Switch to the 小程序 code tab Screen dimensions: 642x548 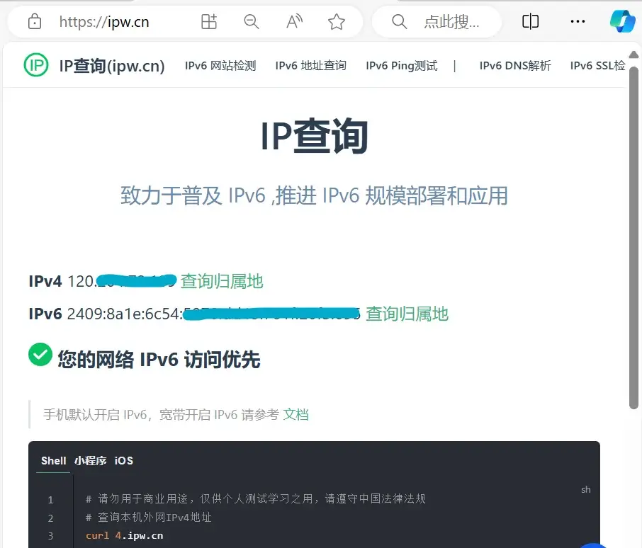tap(90, 460)
